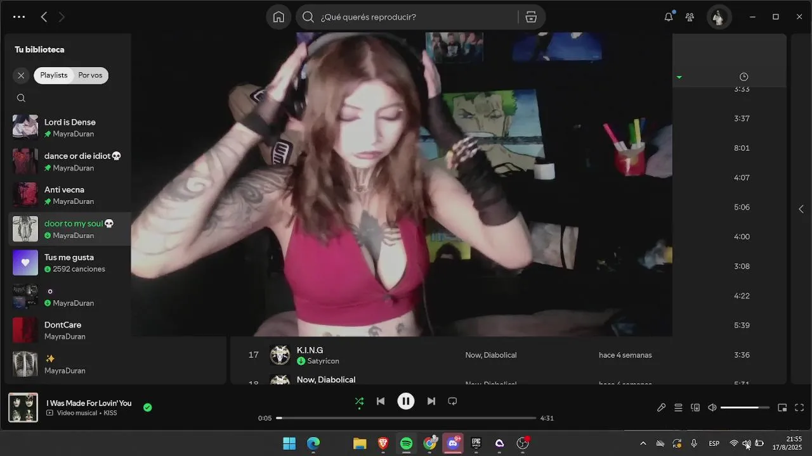Select the Por vos filter chip
Viewport: 812px width, 456px height.
90,75
